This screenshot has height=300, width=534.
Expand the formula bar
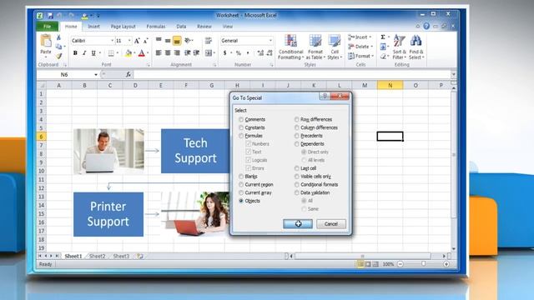(x=453, y=74)
